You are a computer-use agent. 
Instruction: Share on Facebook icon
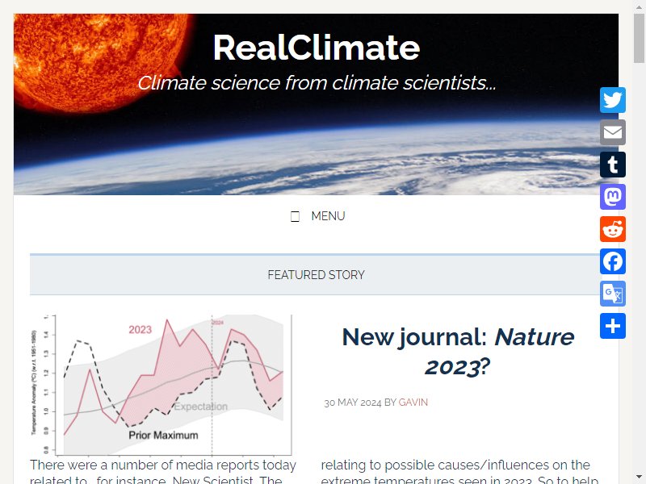[613, 261]
